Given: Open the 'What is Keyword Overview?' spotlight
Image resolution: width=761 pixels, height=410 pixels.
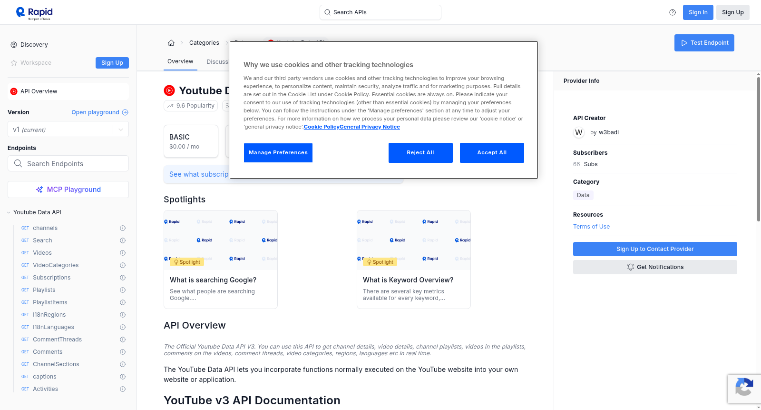Looking at the screenshot, I should [x=414, y=260].
